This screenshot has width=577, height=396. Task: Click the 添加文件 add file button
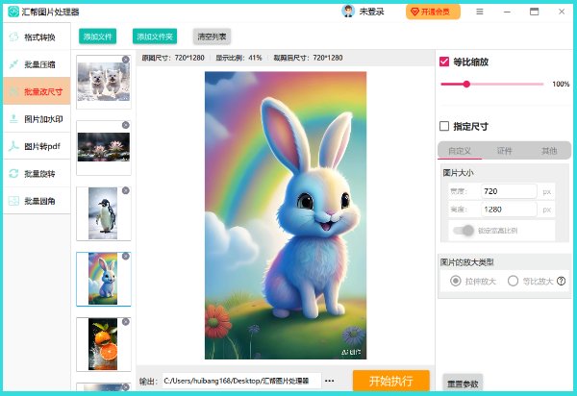(97, 37)
